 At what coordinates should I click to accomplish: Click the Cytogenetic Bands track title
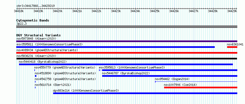pos(33,20)
